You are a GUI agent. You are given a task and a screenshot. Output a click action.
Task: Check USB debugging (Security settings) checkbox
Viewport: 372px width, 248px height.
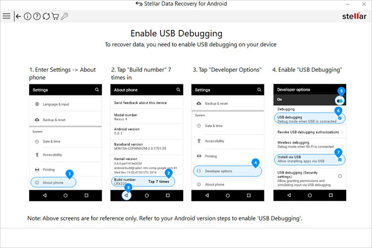point(340,176)
